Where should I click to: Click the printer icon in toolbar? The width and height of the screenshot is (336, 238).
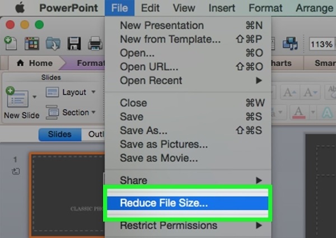[x=95, y=43]
